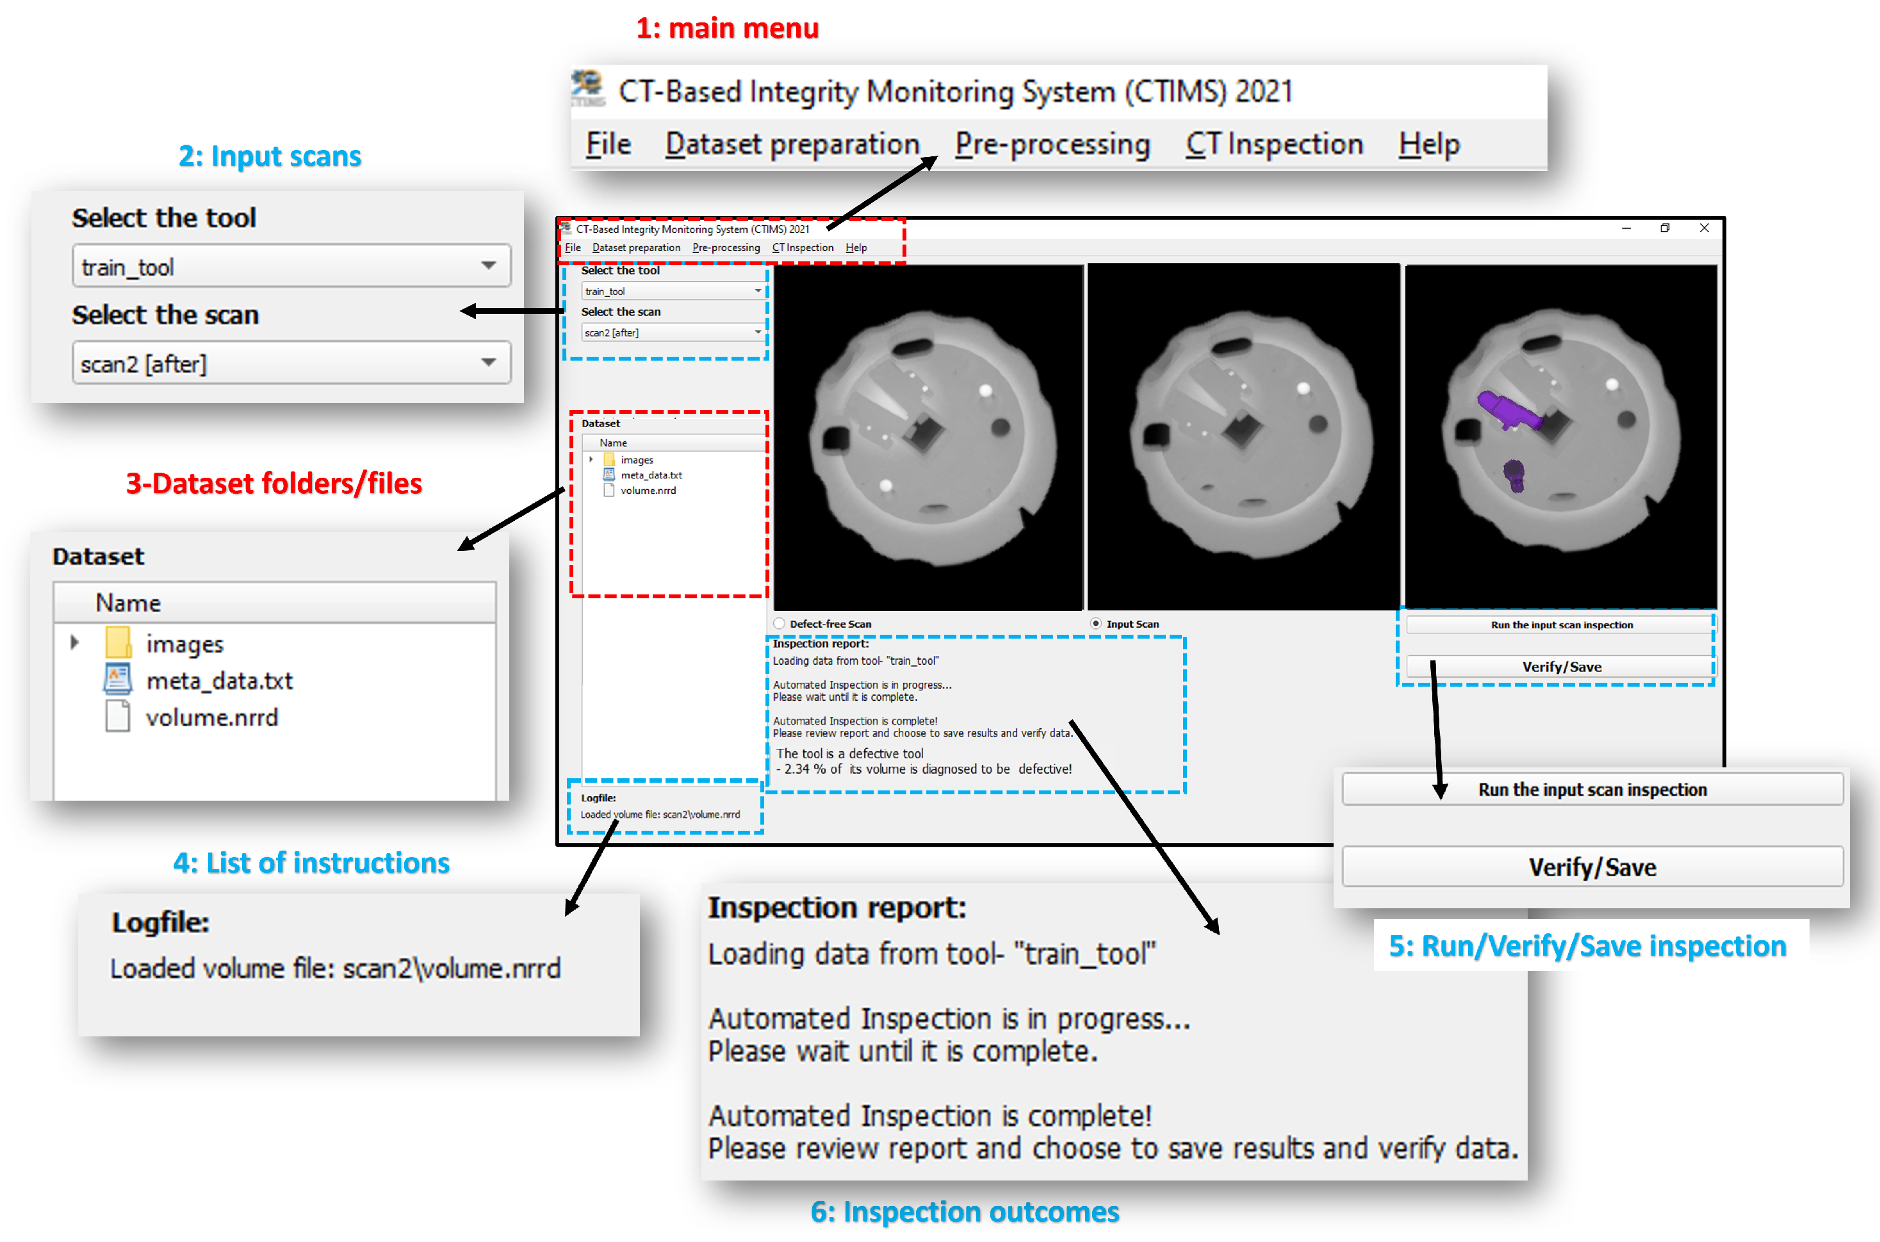The image size is (1880, 1242).
Task: Click the meta_data.txt file icon in enlarged Dataset panel
Action: coord(118,679)
